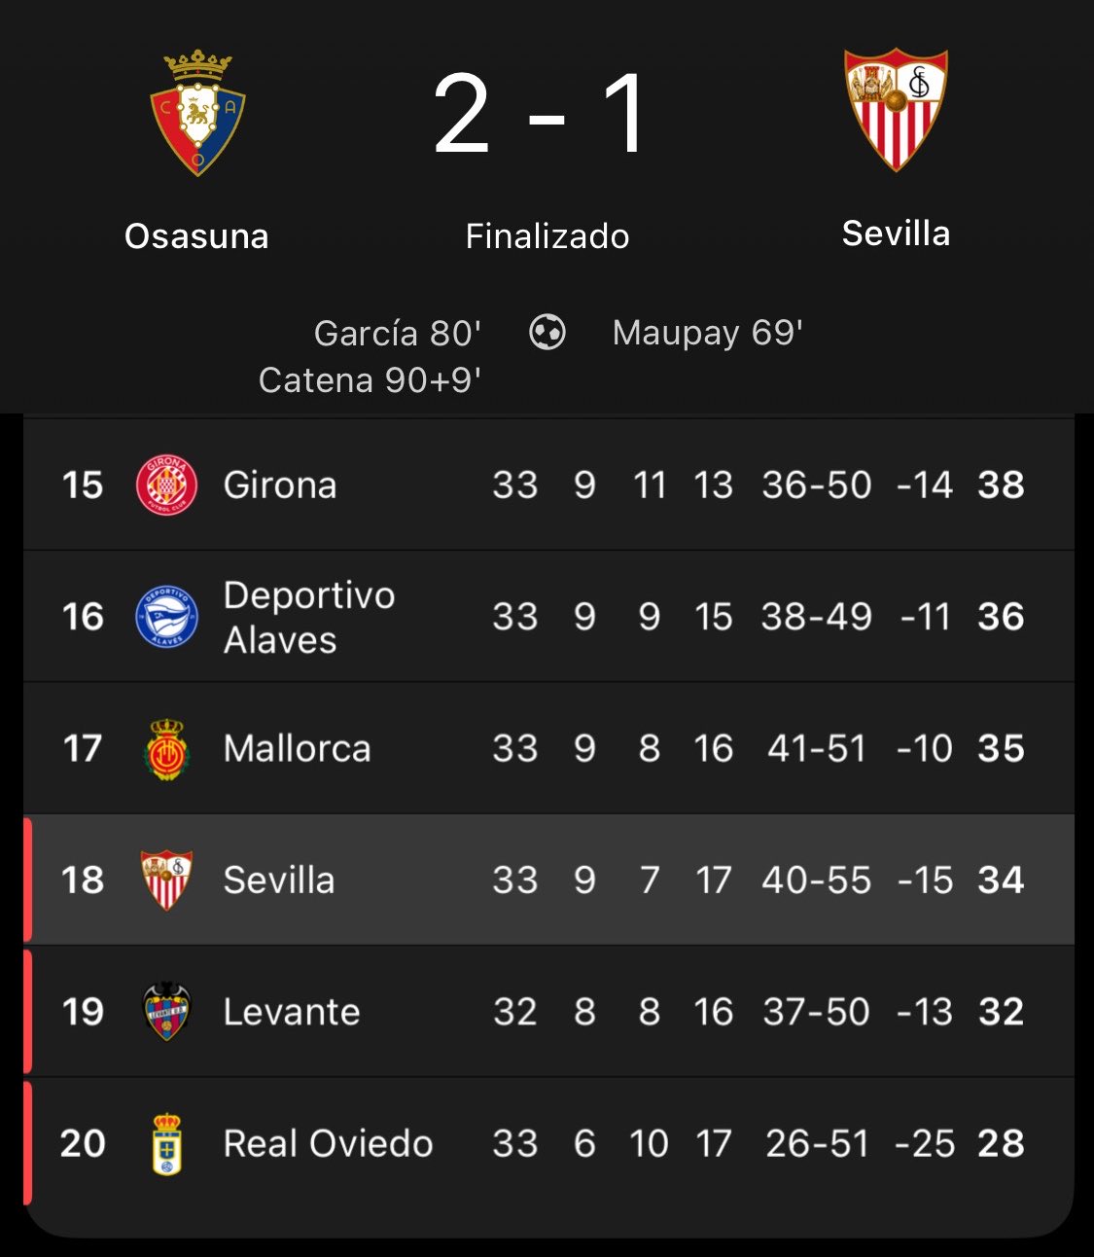Select the Girona standings row name
The height and width of the screenshot is (1257, 1094).
pos(280,485)
